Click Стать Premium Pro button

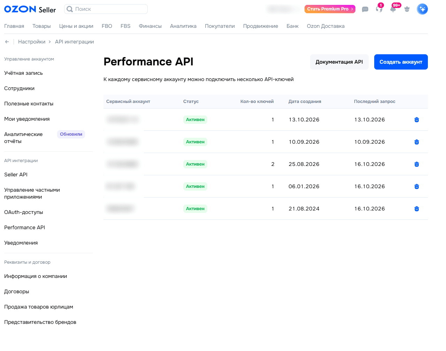pyautogui.click(x=330, y=9)
